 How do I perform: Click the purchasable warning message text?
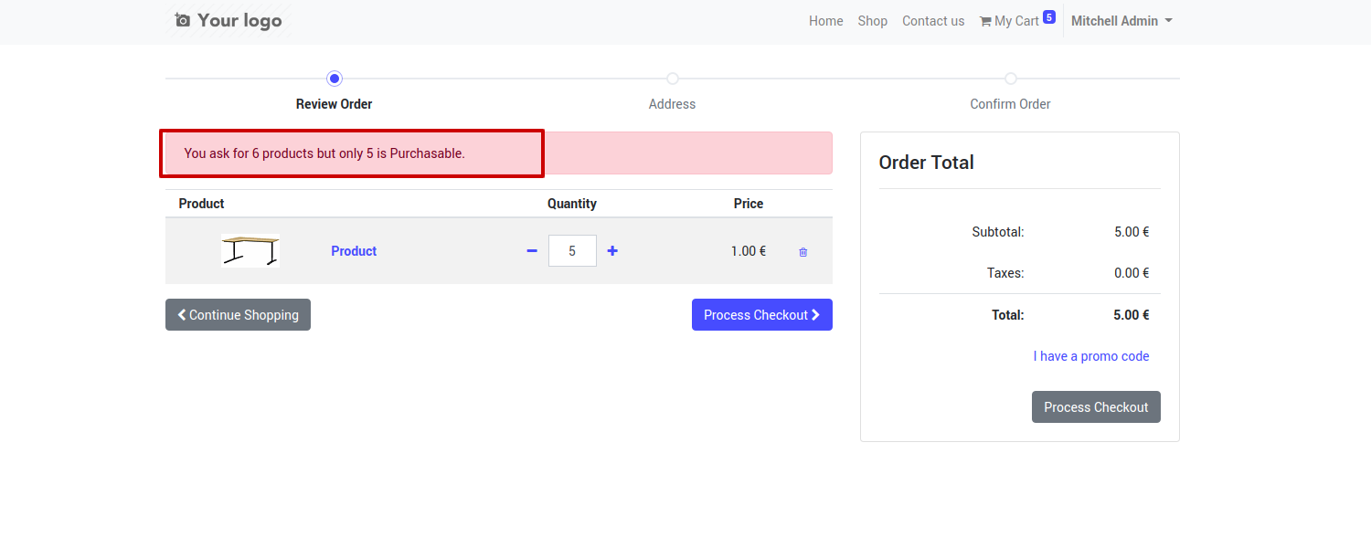coord(324,153)
